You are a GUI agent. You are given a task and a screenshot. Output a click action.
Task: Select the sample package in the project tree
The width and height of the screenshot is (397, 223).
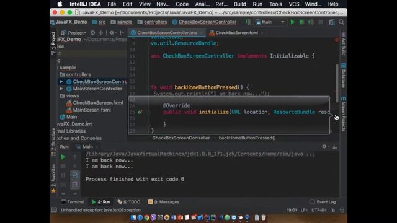point(67,68)
